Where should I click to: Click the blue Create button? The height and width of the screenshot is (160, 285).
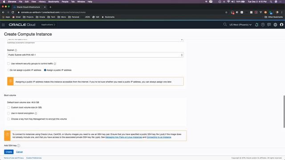click(9, 152)
